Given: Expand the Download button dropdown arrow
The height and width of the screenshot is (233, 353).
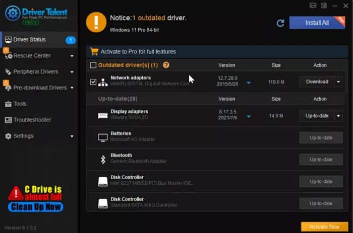Looking at the screenshot, I should [x=338, y=82].
